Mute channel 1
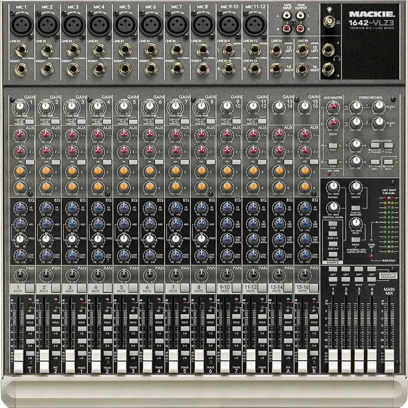 click(x=30, y=288)
